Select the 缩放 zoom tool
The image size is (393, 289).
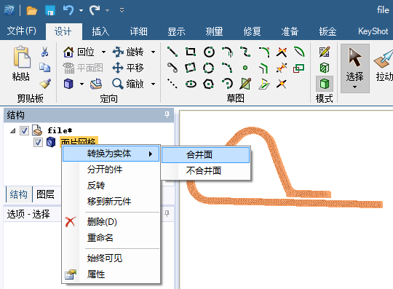pyautogui.click(x=128, y=84)
